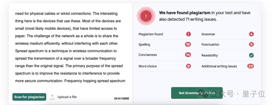
Task: Click the 8848/10000 character counter
Action: click(x=122, y=98)
